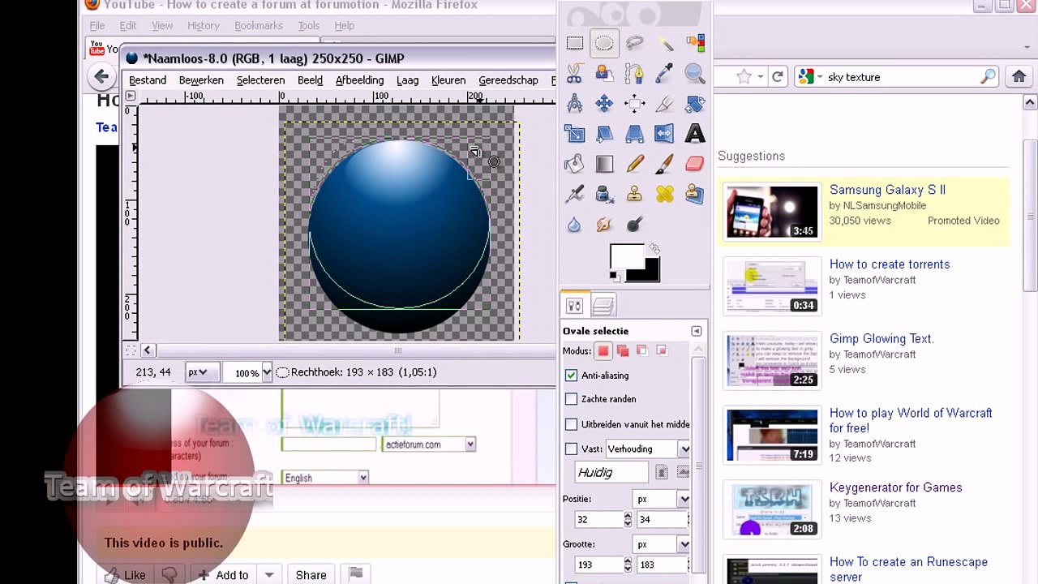Open the Bewerken menu in GIMP
Screen dimensions: 1038x584
[201, 80]
